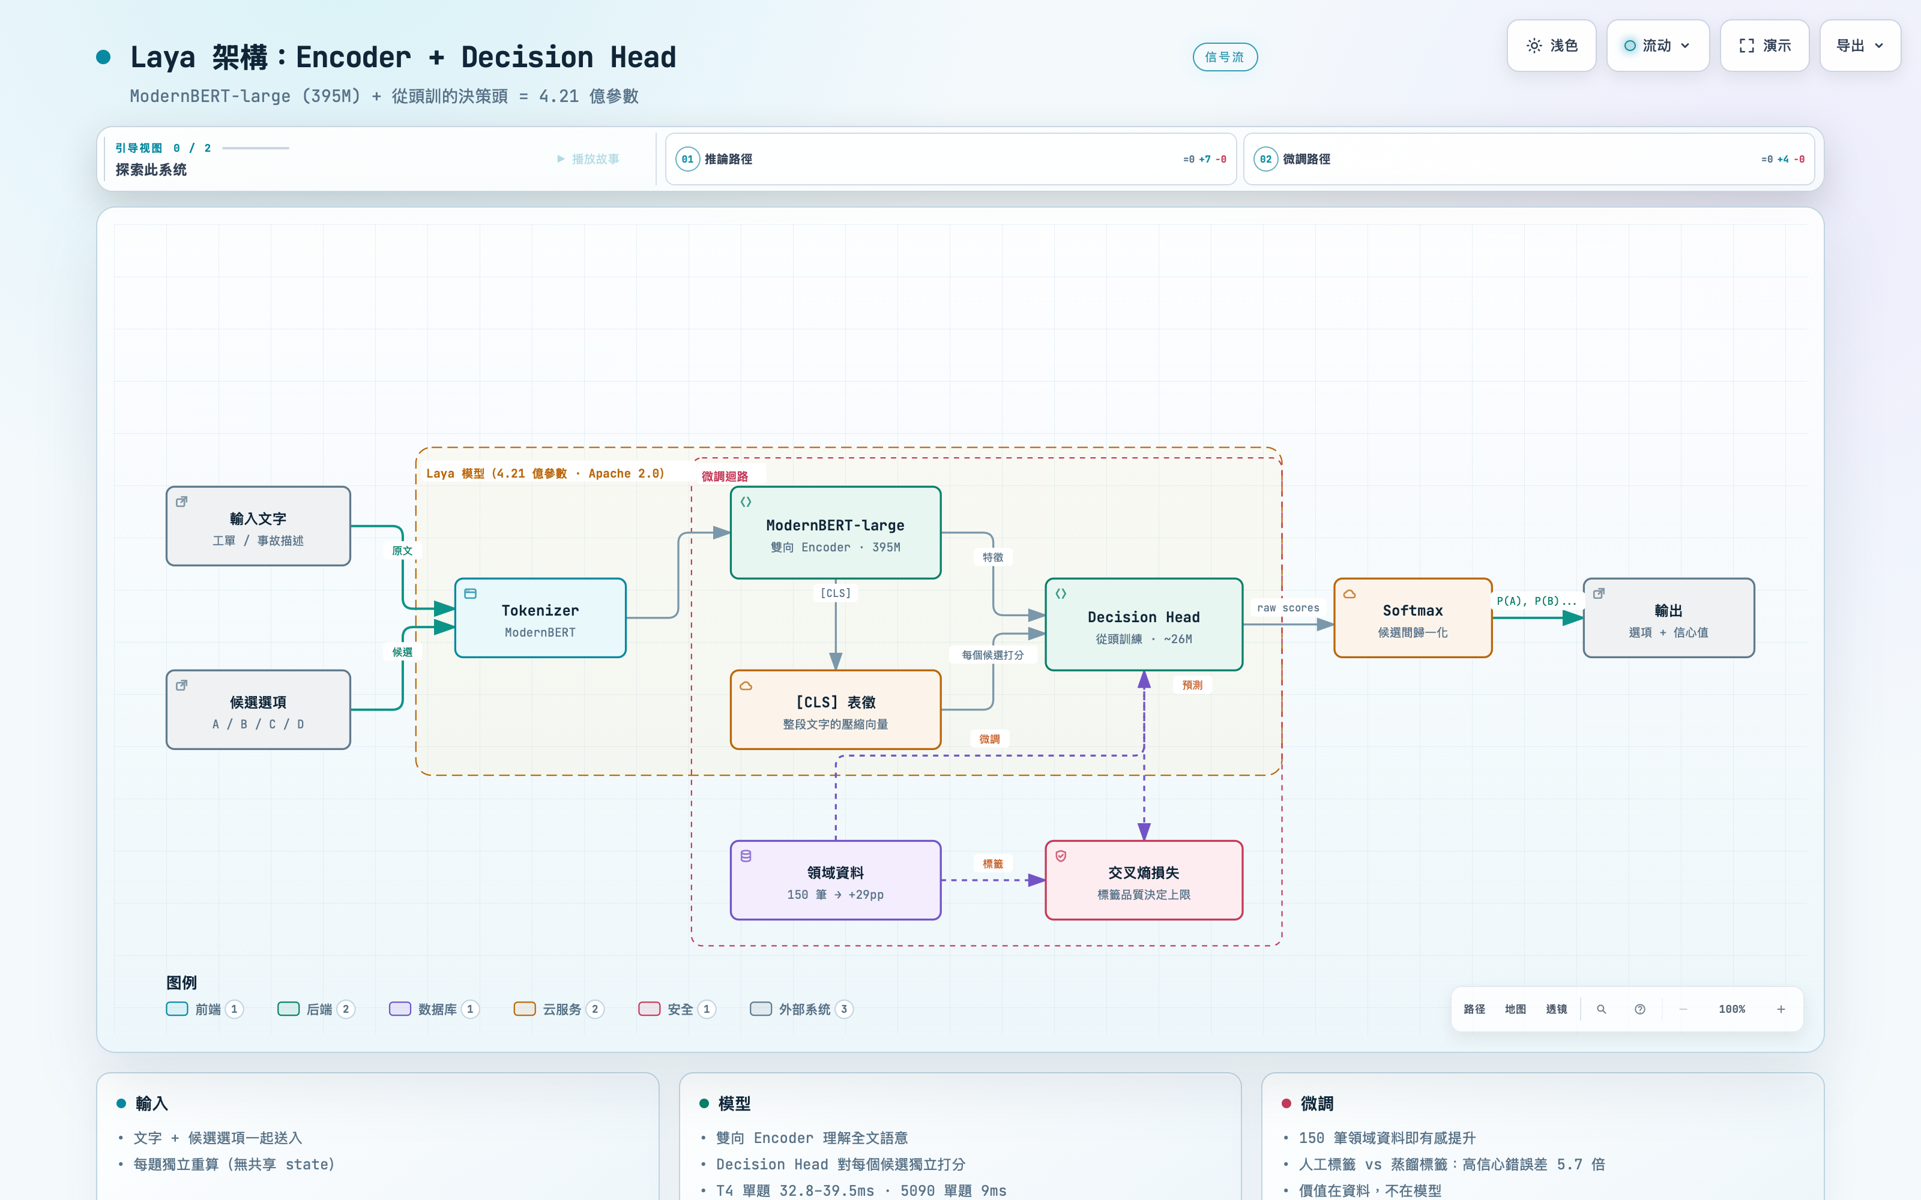
Task: Click the 特徵 edge label
Action: point(993,557)
